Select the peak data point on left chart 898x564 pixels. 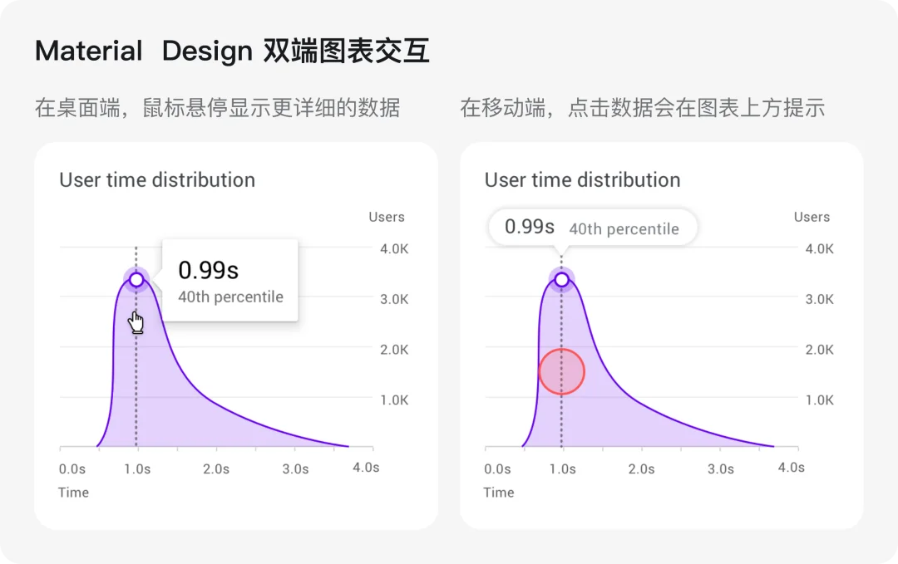[136, 280]
